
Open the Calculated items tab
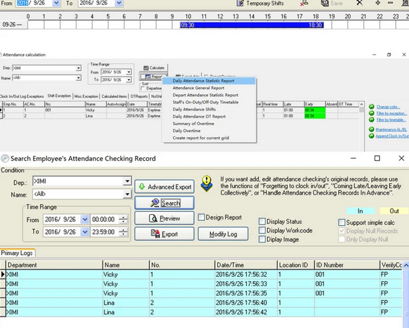(114, 96)
